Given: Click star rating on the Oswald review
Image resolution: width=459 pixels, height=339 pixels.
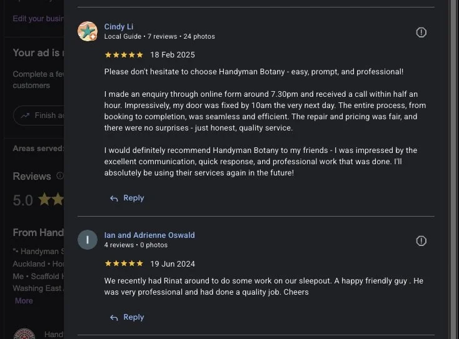Looking at the screenshot, I should pyautogui.click(x=124, y=263).
